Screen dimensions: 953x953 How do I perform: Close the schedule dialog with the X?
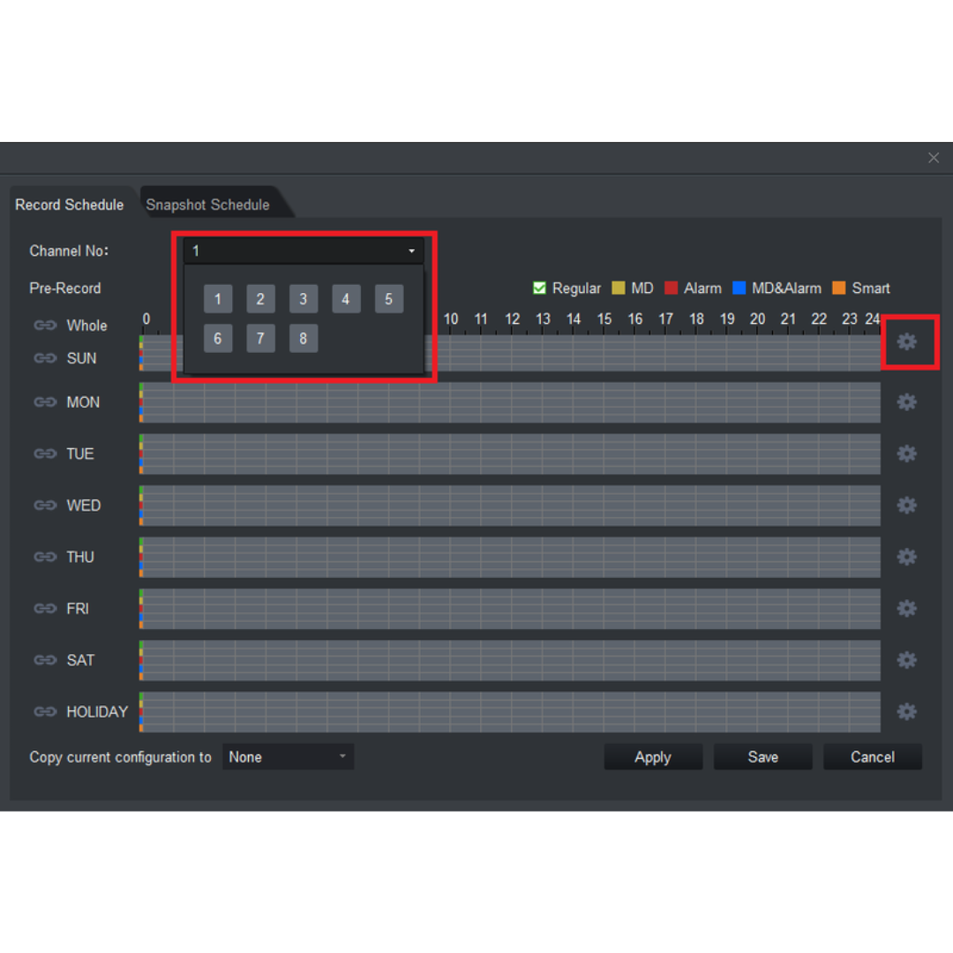point(934,158)
